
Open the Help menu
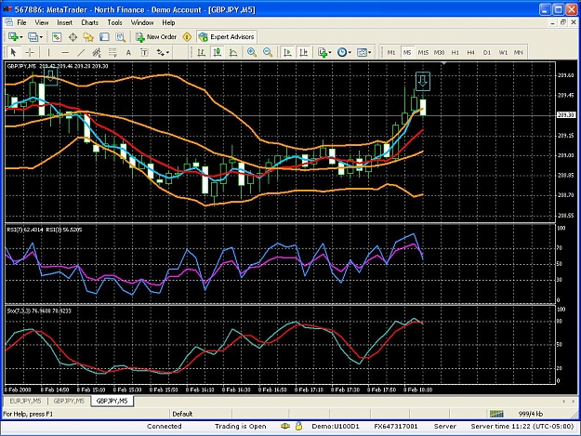pos(168,22)
